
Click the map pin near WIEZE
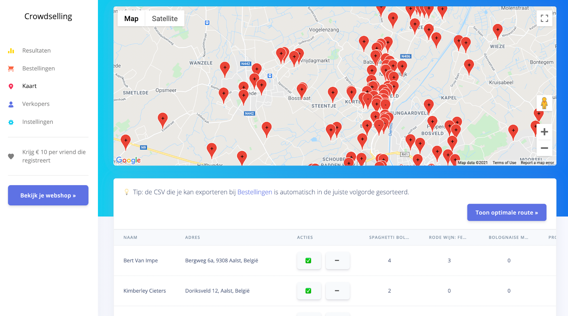coord(498,32)
